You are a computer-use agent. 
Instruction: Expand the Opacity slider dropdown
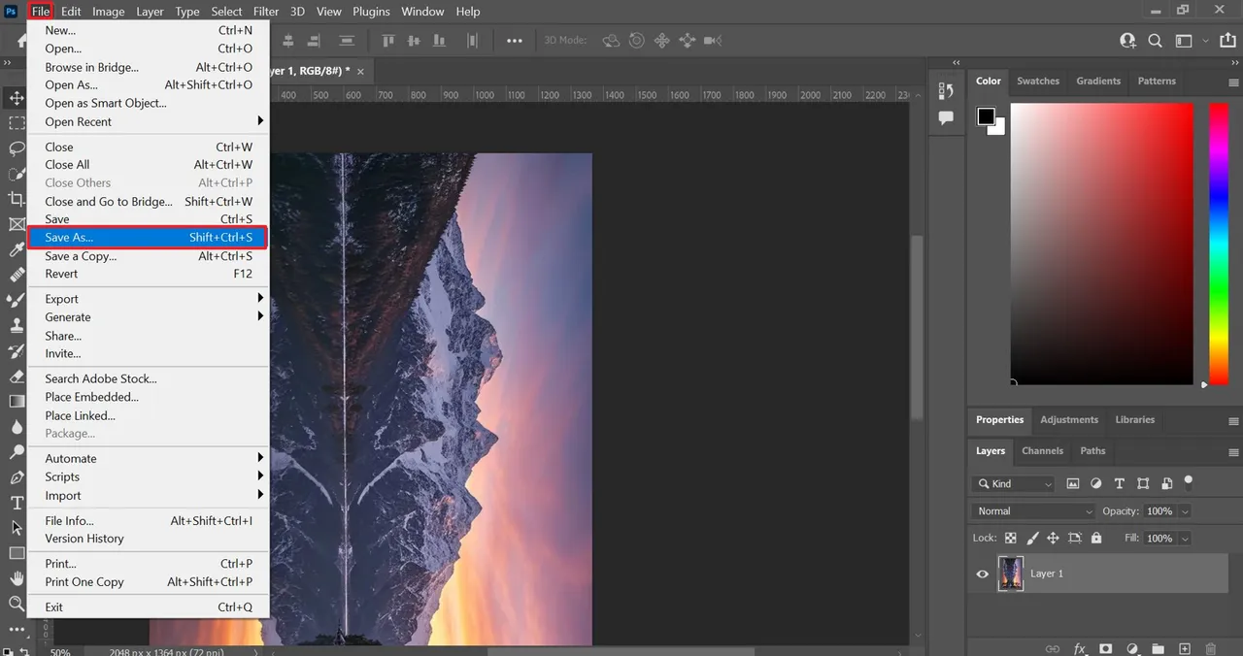1185,510
